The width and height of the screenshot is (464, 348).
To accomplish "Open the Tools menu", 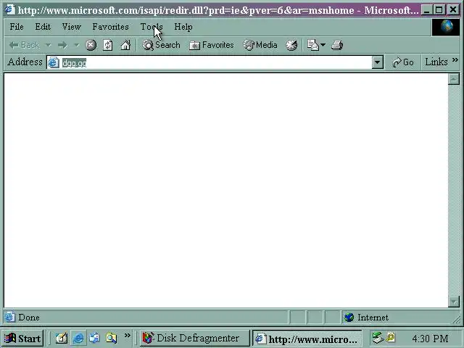I will click(x=152, y=27).
